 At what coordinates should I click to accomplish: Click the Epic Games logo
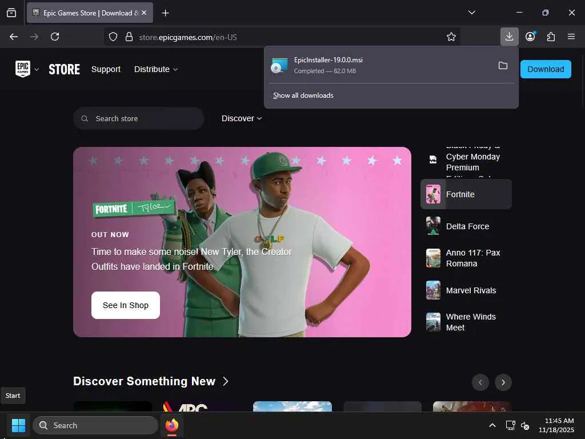(23, 69)
